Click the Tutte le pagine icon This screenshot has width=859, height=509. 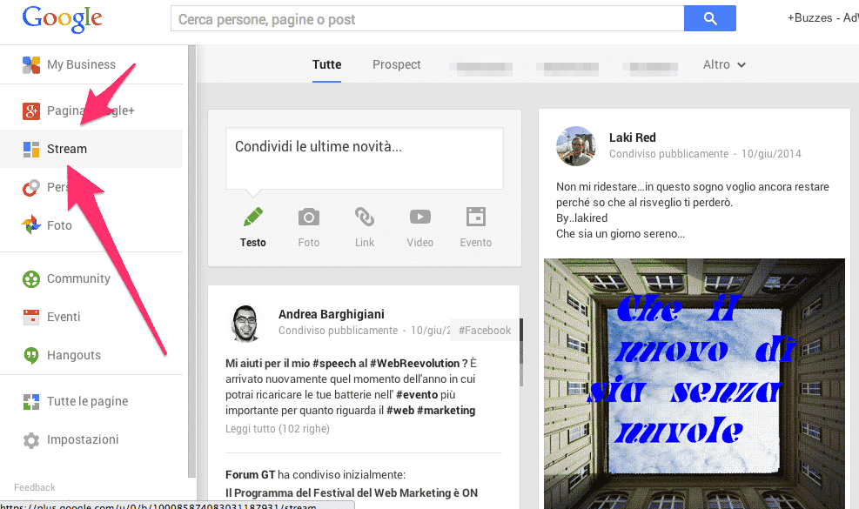click(x=31, y=402)
